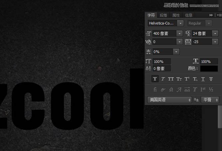Viewport: 222px width, 151px height.
Task: Click the swash icon
Action: 179,89
